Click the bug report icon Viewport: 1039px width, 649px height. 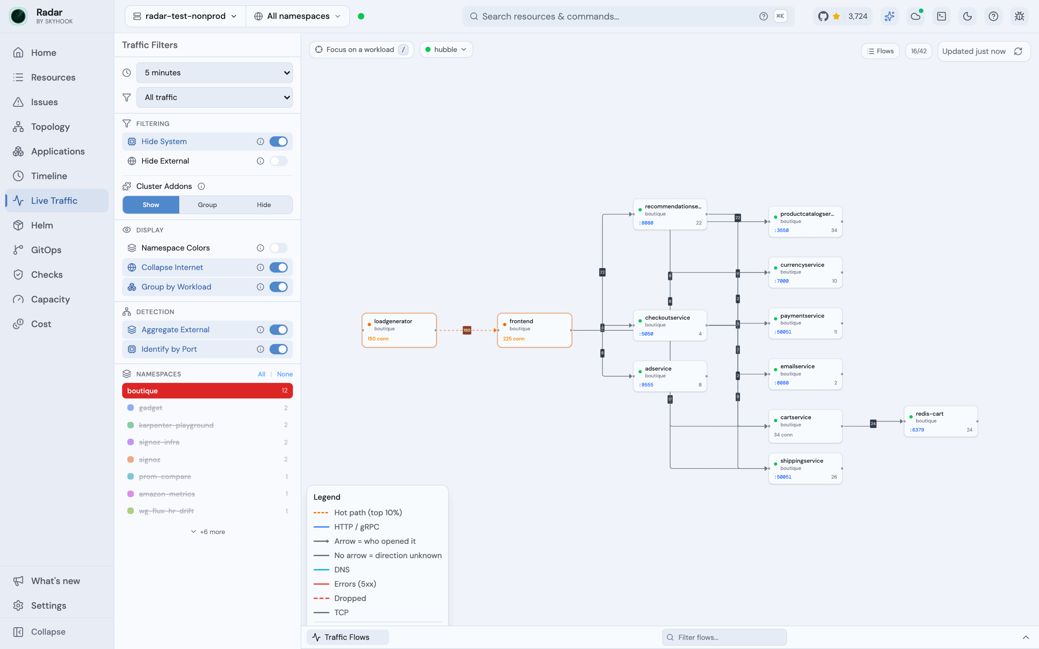[x=1020, y=16]
